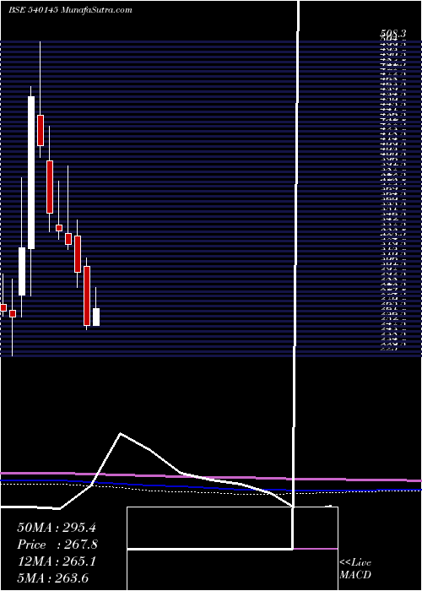Click the 12MA : 265.1 label
The width and height of the screenshot is (422, 591).
[57, 561]
